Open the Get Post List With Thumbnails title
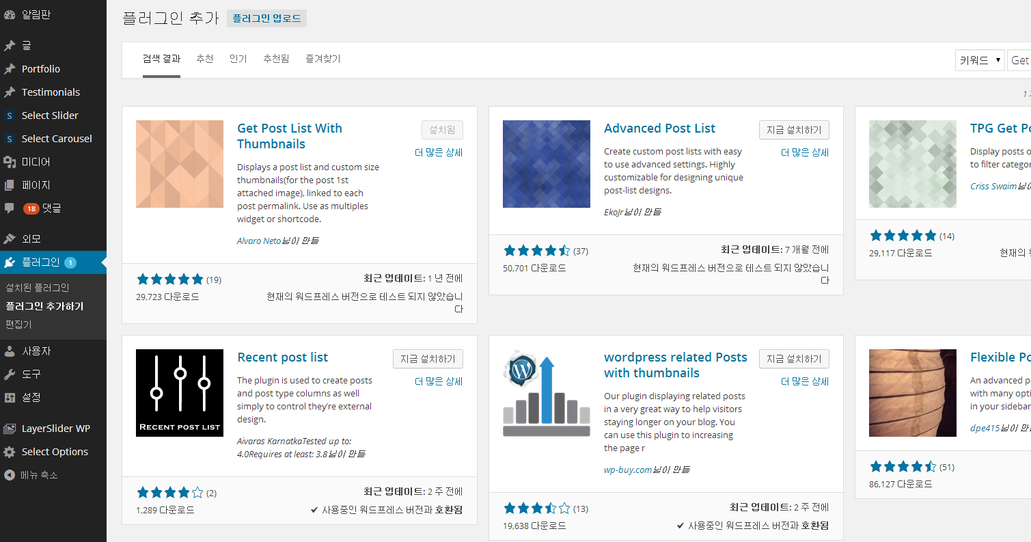 click(290, 136)
